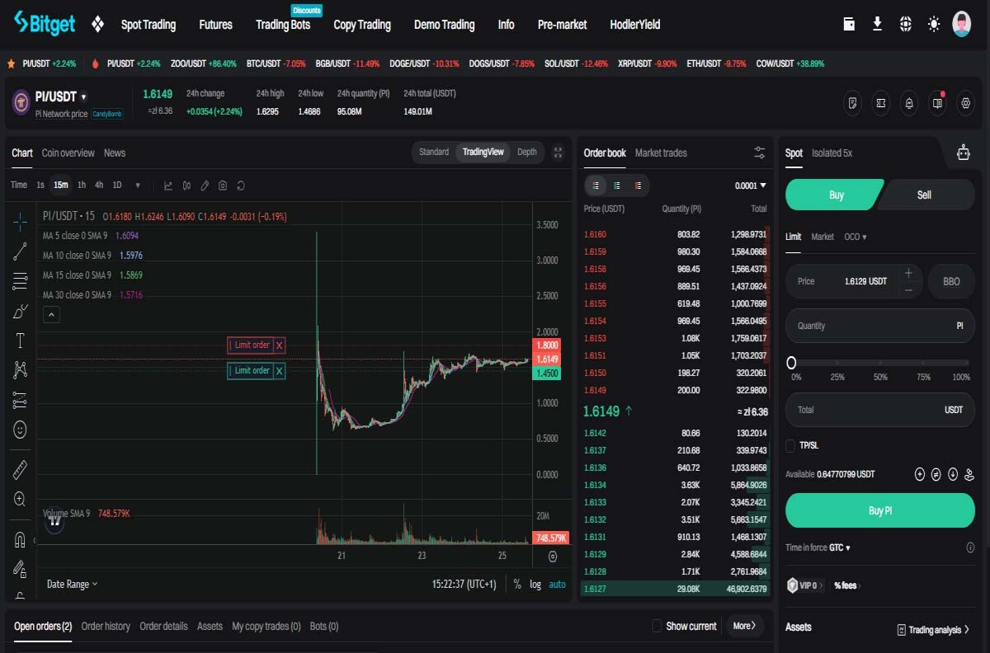990x653 pixels.
Task: Set amount slider to 50%
Action: point(880,363)
